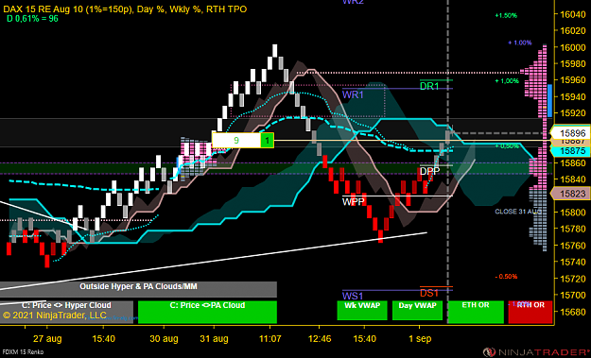Click the - 0.50% red level label
Viewport: 591px width, 358px height.
click(506, 277)
